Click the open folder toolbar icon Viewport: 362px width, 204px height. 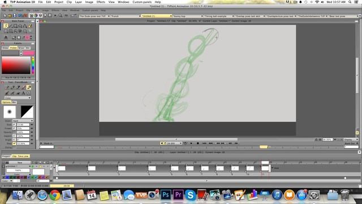click(x=10, y=15)
